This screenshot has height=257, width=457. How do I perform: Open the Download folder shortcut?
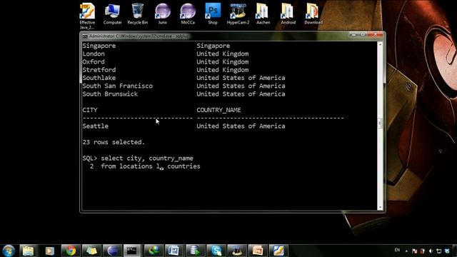tap(313, 14)
